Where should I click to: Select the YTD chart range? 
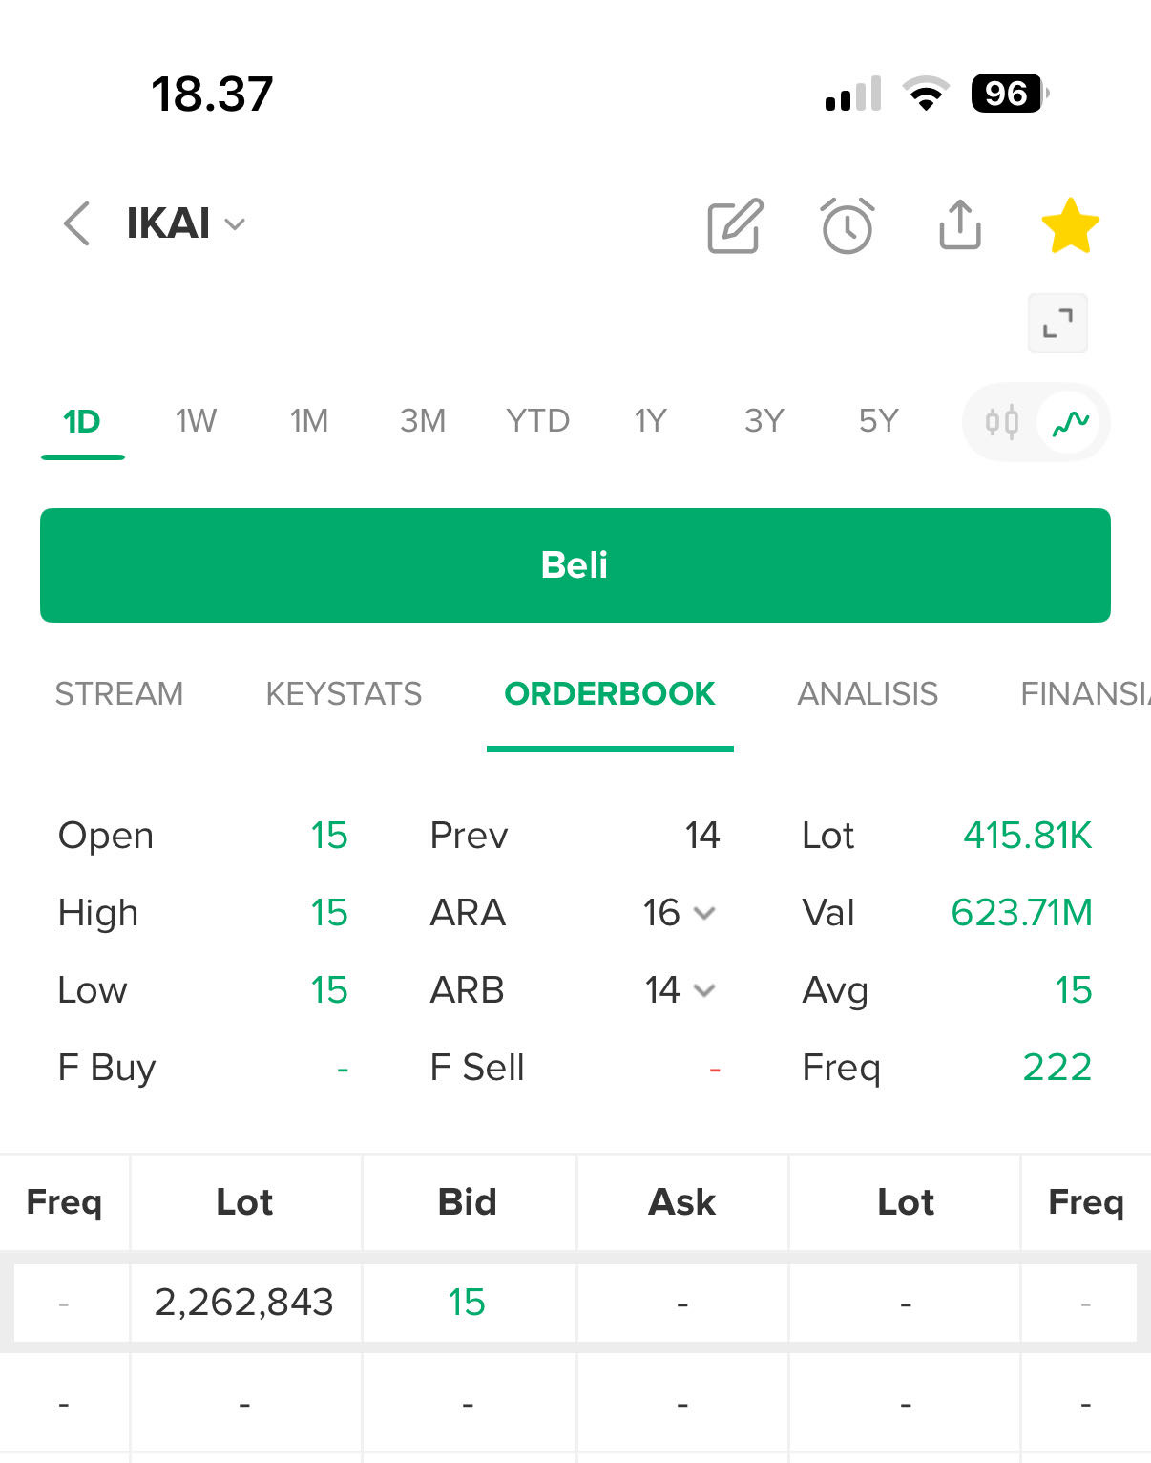click(537, 421)
